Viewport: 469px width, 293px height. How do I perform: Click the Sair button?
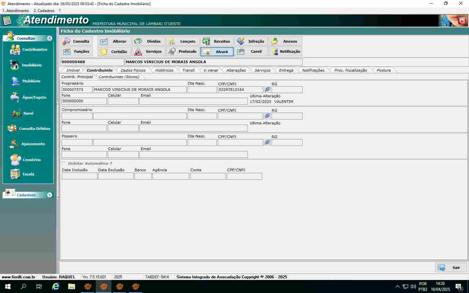point(451,268)
